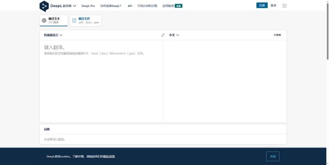The height and width of the screenshot is (165, 329).
Task: Switch to the 翻译文本 tab
Action: [x=54, y=21]
